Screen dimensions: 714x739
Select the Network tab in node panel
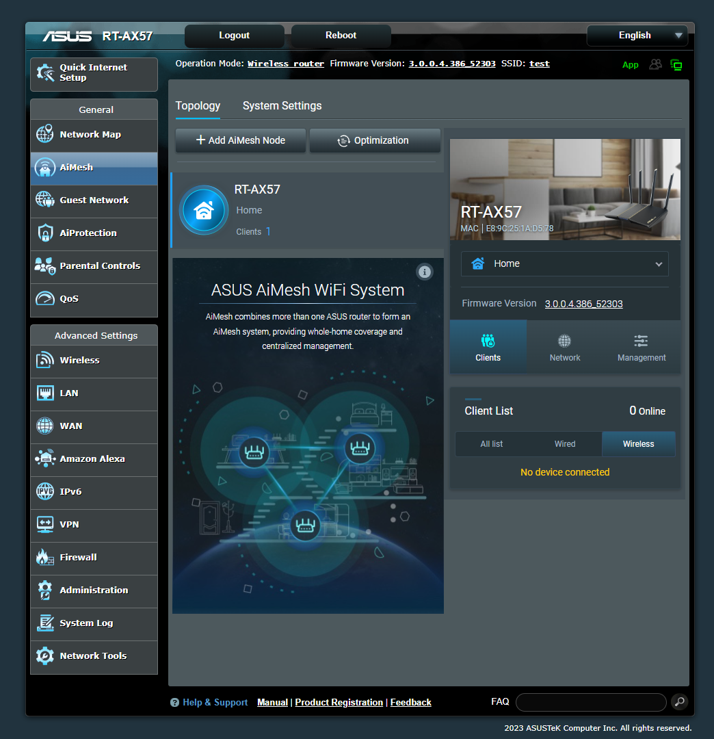click(565, 348)
